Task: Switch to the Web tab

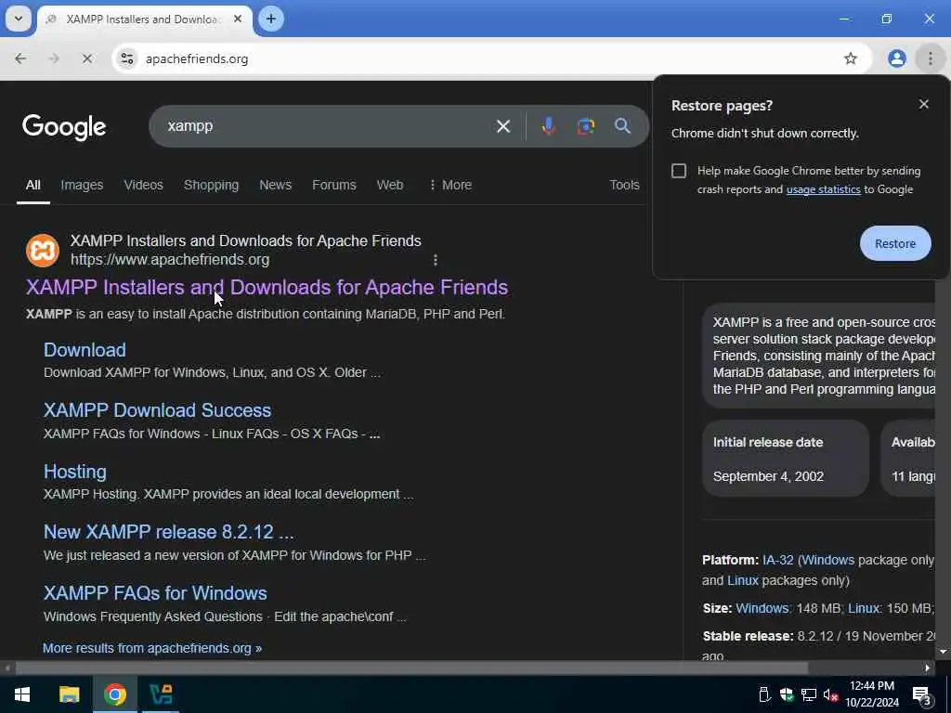Action: [x=390, y=185]
